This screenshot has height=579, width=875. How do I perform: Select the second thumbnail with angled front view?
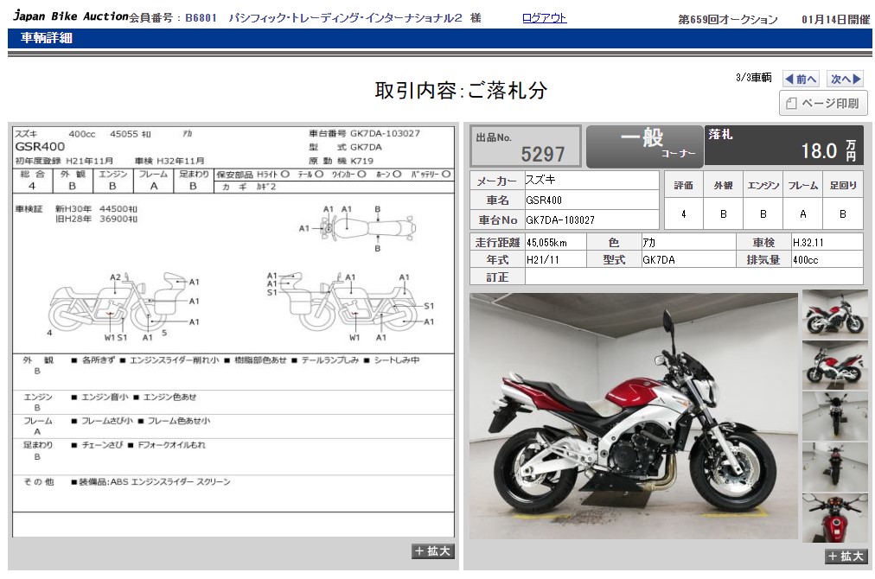[x=835, y=366]
